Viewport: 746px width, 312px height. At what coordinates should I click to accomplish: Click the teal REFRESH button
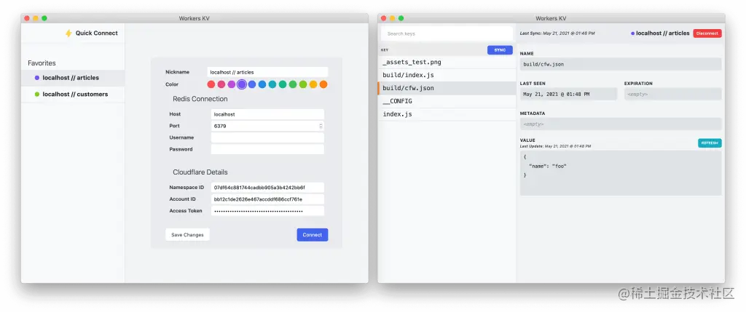710,143
